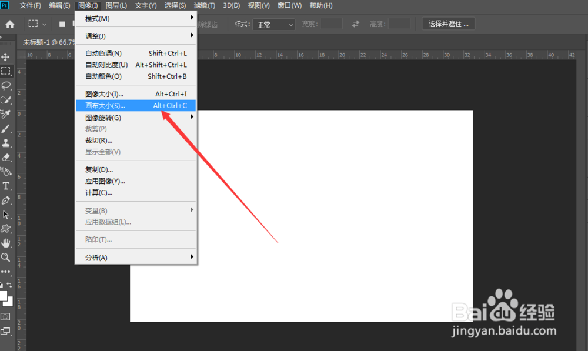Image resolution: width=588 pixels, height=351 pixels.
Task: Click the Photoshop logo icon
Action: point(5,5)
